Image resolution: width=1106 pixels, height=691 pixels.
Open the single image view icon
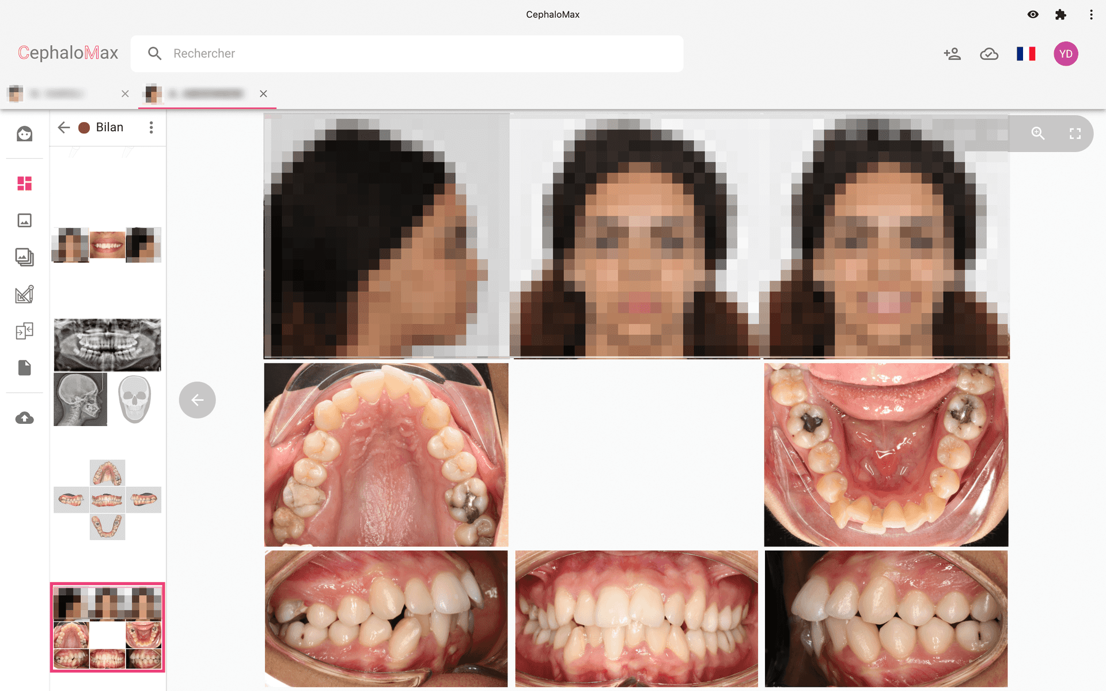(x=24, y=221)
